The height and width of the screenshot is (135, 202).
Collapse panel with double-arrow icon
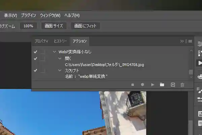tap(182, 41)
